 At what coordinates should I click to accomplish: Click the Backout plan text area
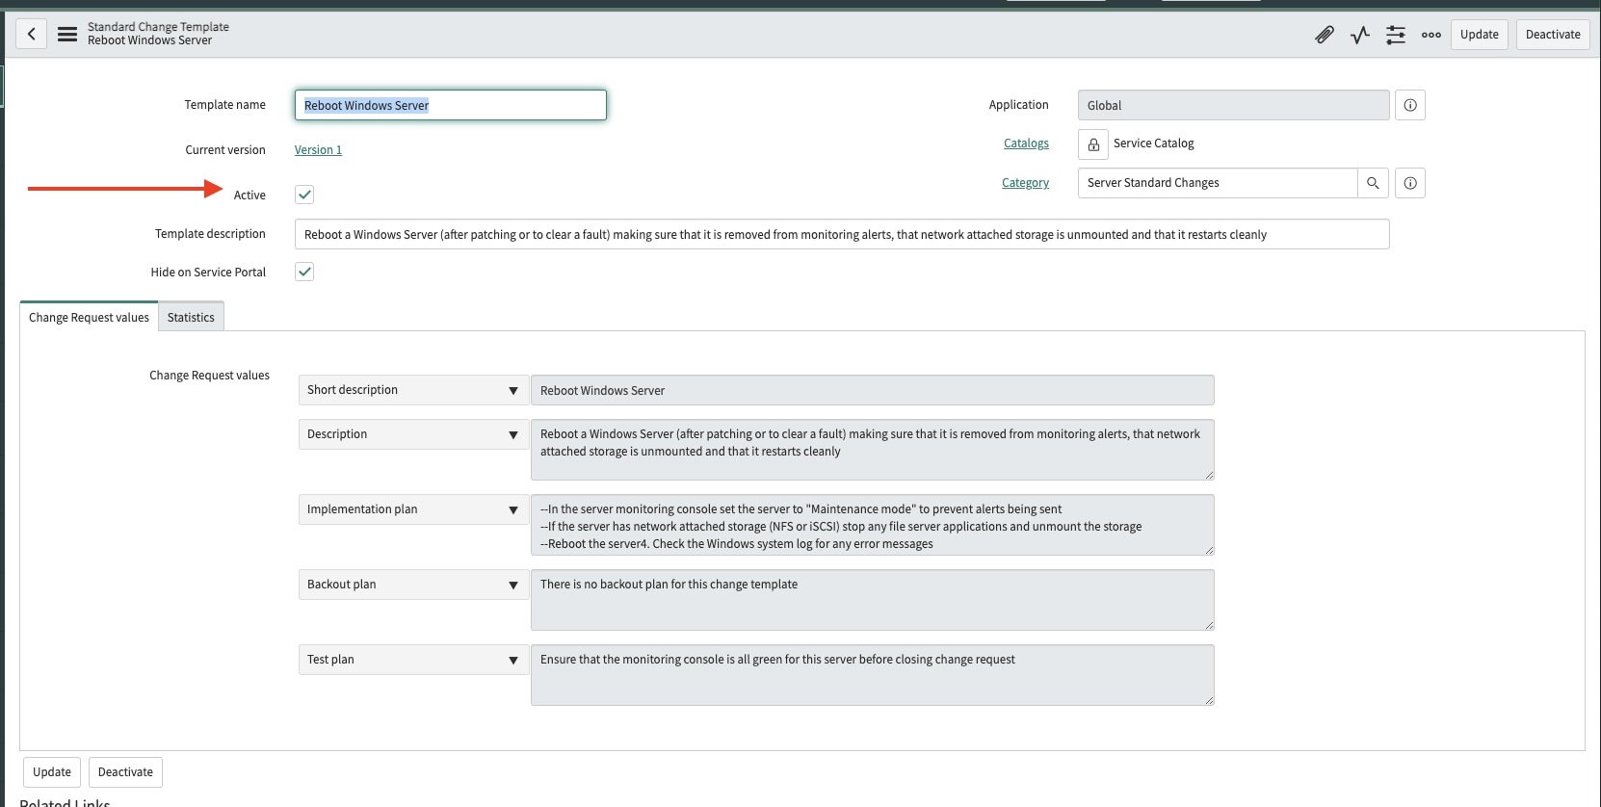(x=873, y=600)
